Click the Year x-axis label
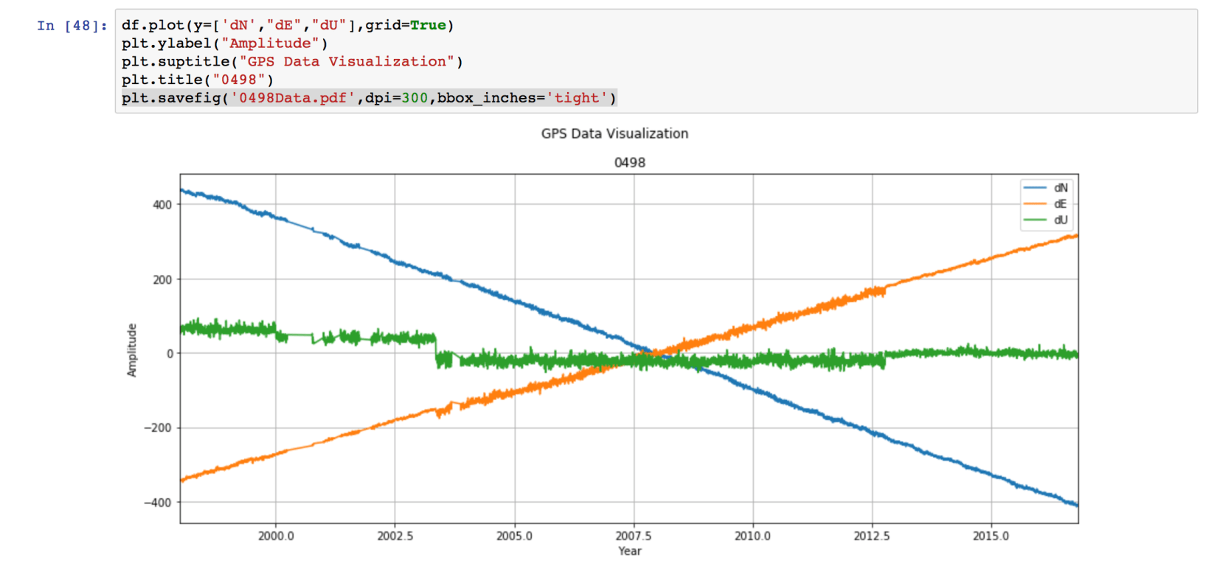Viewport: 1217px width, 569px height. click(x=630, y=551)
